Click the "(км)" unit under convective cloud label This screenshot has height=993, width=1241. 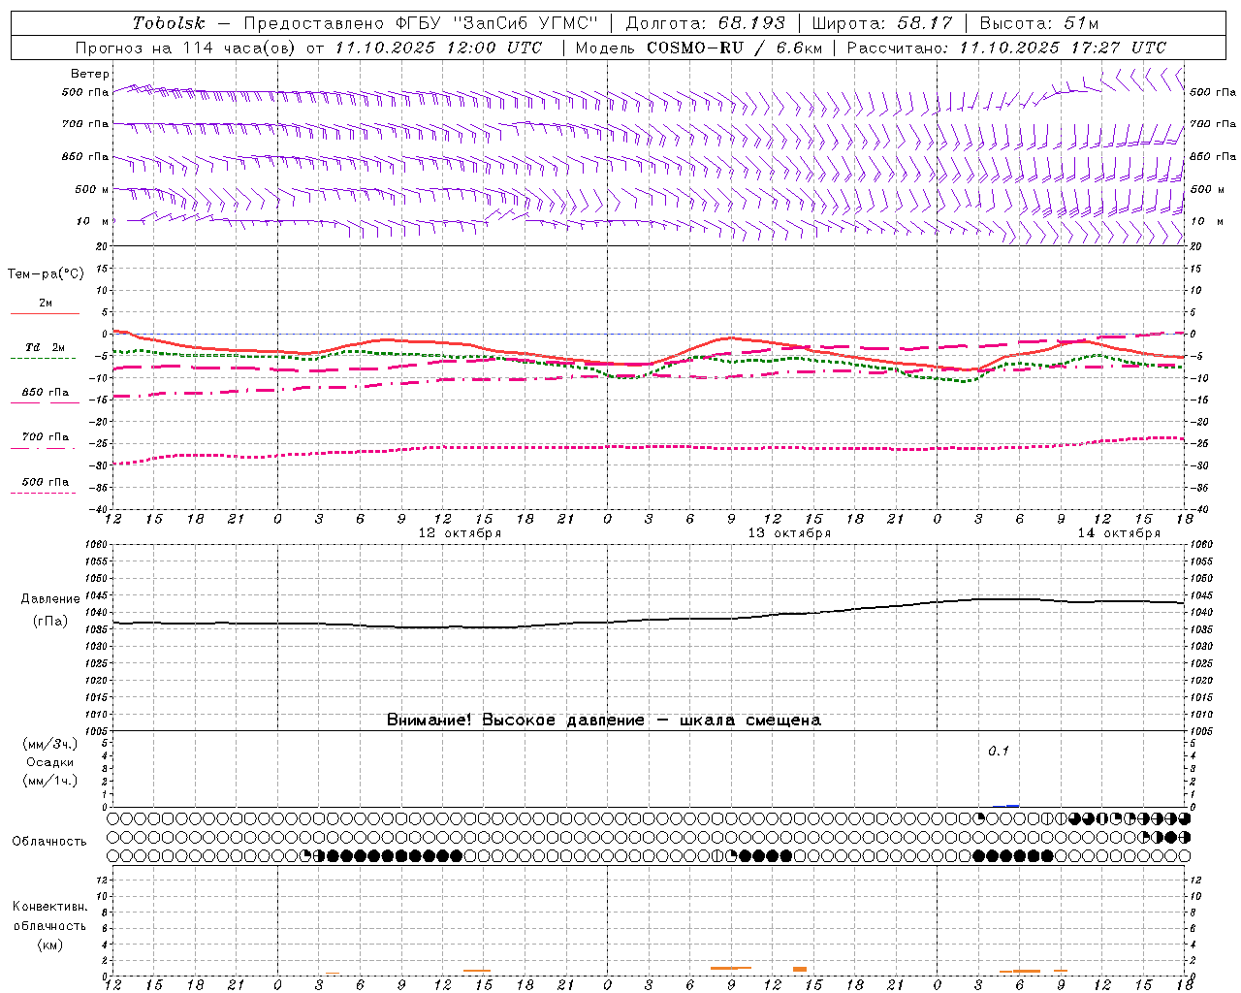point(49,945)
